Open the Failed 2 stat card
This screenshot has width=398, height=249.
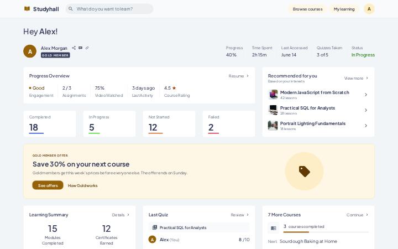coord(229,124)
